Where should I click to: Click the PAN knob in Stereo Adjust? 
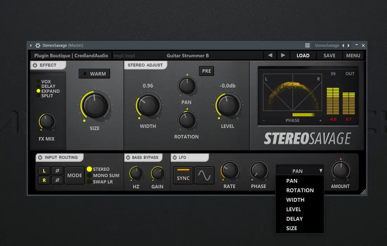pos(187,86)
